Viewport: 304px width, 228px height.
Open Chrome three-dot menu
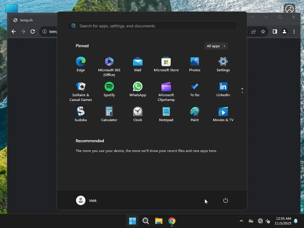tap(294, 31)
